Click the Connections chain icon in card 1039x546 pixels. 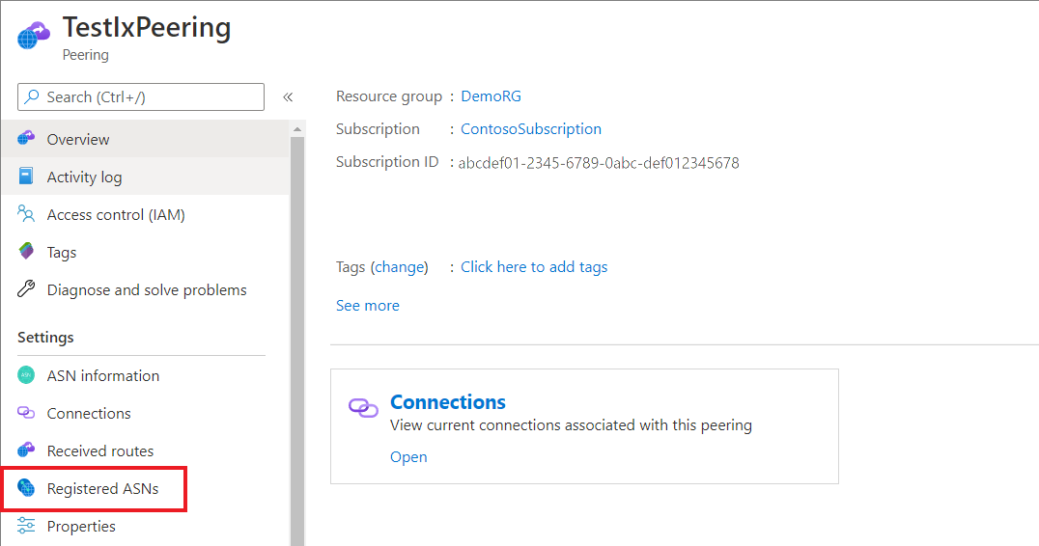click(x=363, y=408)
